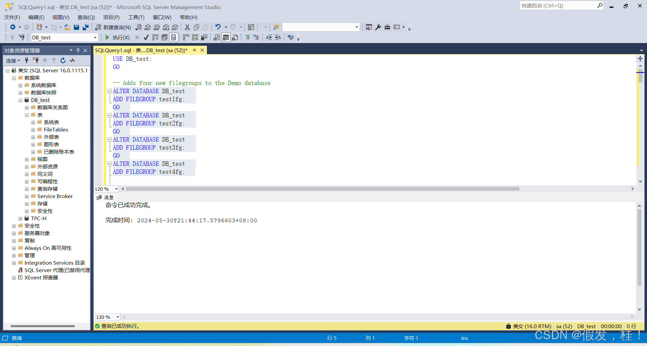Click the Navigate Backward arrow icon

click(x=13, y=27)
